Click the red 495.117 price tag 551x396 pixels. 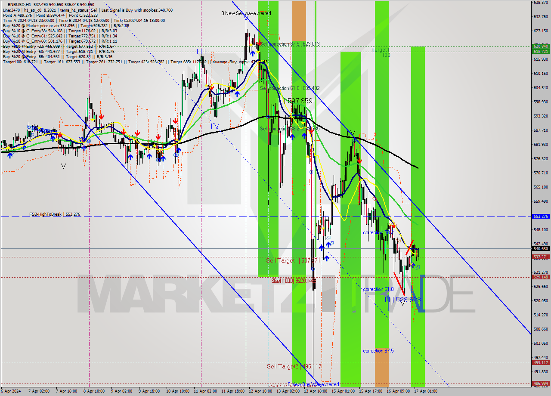pyautogui.click(x=541, y=363)
